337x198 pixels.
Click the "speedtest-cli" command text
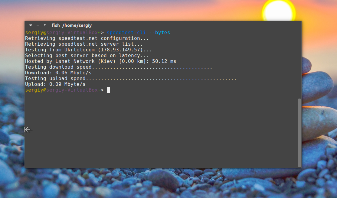point(126,33)
